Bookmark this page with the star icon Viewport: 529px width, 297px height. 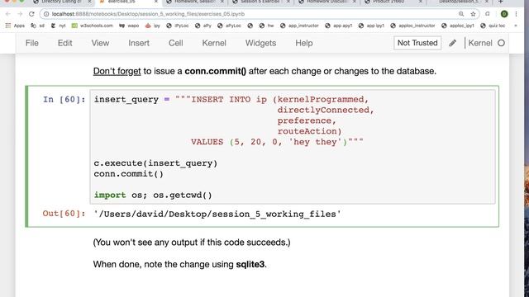[473, 14]
